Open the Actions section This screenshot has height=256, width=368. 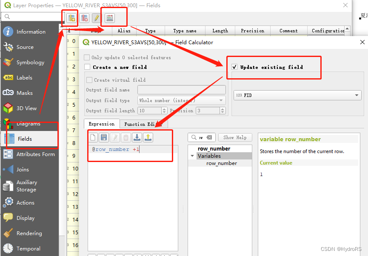click(30, 202)
